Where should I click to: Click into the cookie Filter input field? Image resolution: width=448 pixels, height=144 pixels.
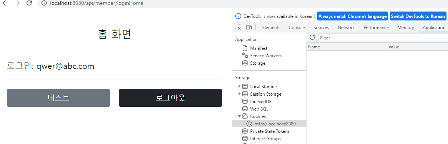pyautogui.click(x=383, y=38)
